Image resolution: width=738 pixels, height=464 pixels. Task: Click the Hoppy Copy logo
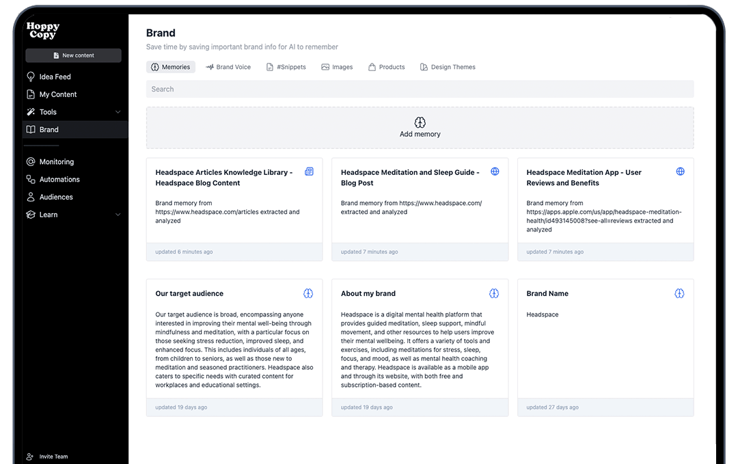pos(43,31)
